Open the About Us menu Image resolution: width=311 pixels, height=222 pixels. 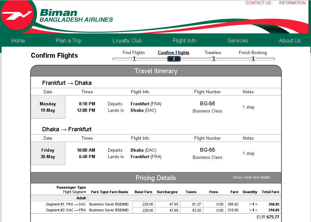click(290, 41)
